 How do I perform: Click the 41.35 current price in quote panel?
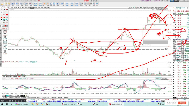click(176, 11)
